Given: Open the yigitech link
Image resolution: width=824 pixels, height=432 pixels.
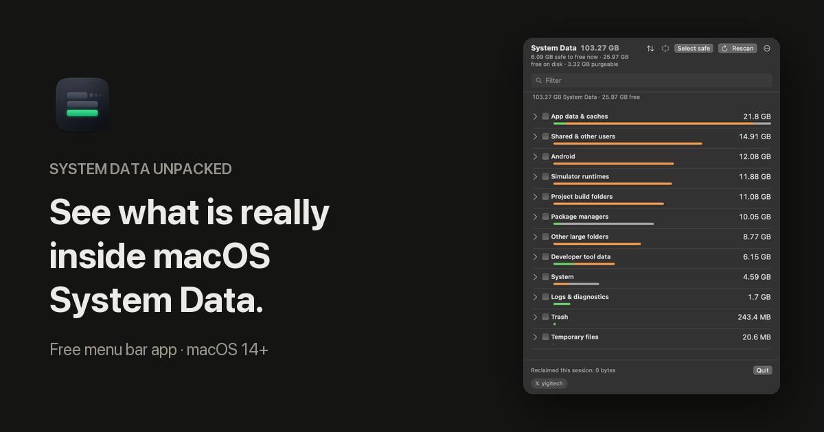Looking at the screenshot, I should coord(549,383).
